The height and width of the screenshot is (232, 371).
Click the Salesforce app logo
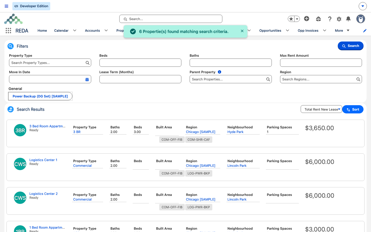[13, 19]
